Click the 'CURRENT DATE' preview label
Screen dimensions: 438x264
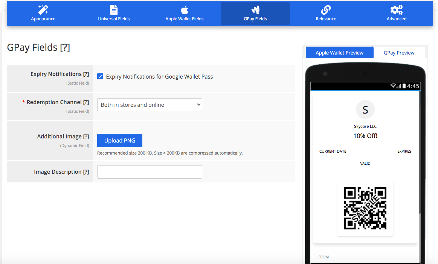(x=333, y=151)
